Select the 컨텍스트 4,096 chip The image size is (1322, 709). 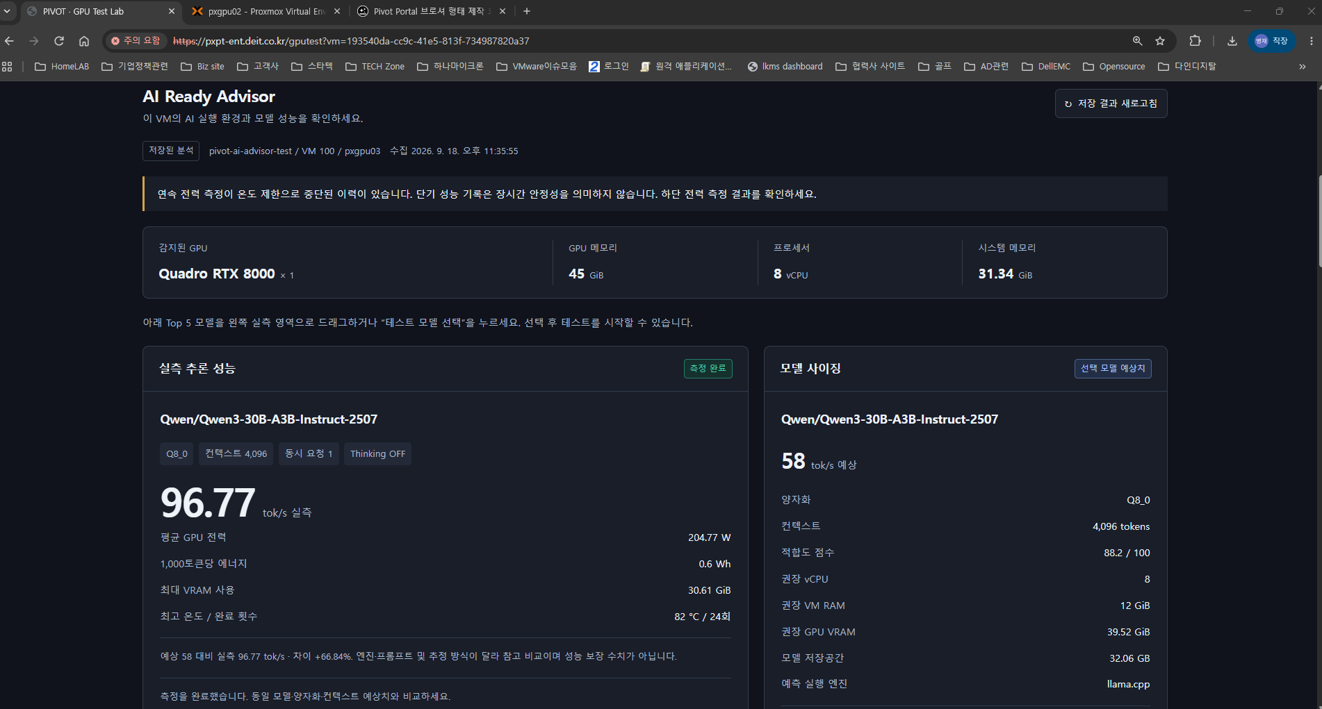click(236, 453)
